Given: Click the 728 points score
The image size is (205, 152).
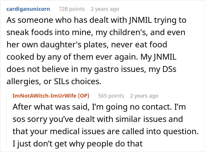Looking at the screenshot, I should [72, 9].
